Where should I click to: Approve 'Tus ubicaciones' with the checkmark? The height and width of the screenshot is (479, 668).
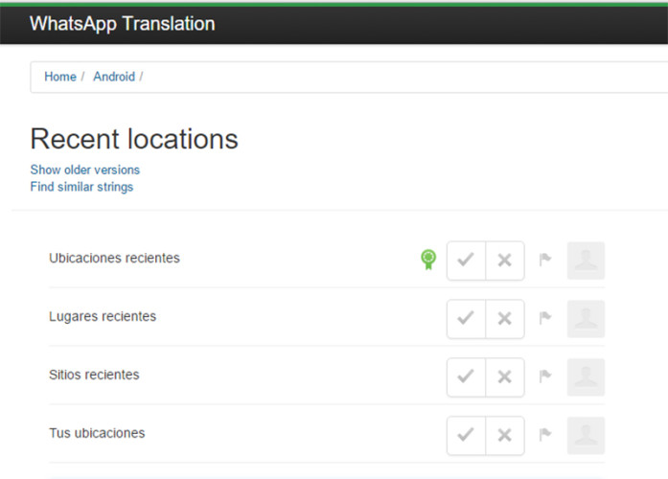pos(467,436)
